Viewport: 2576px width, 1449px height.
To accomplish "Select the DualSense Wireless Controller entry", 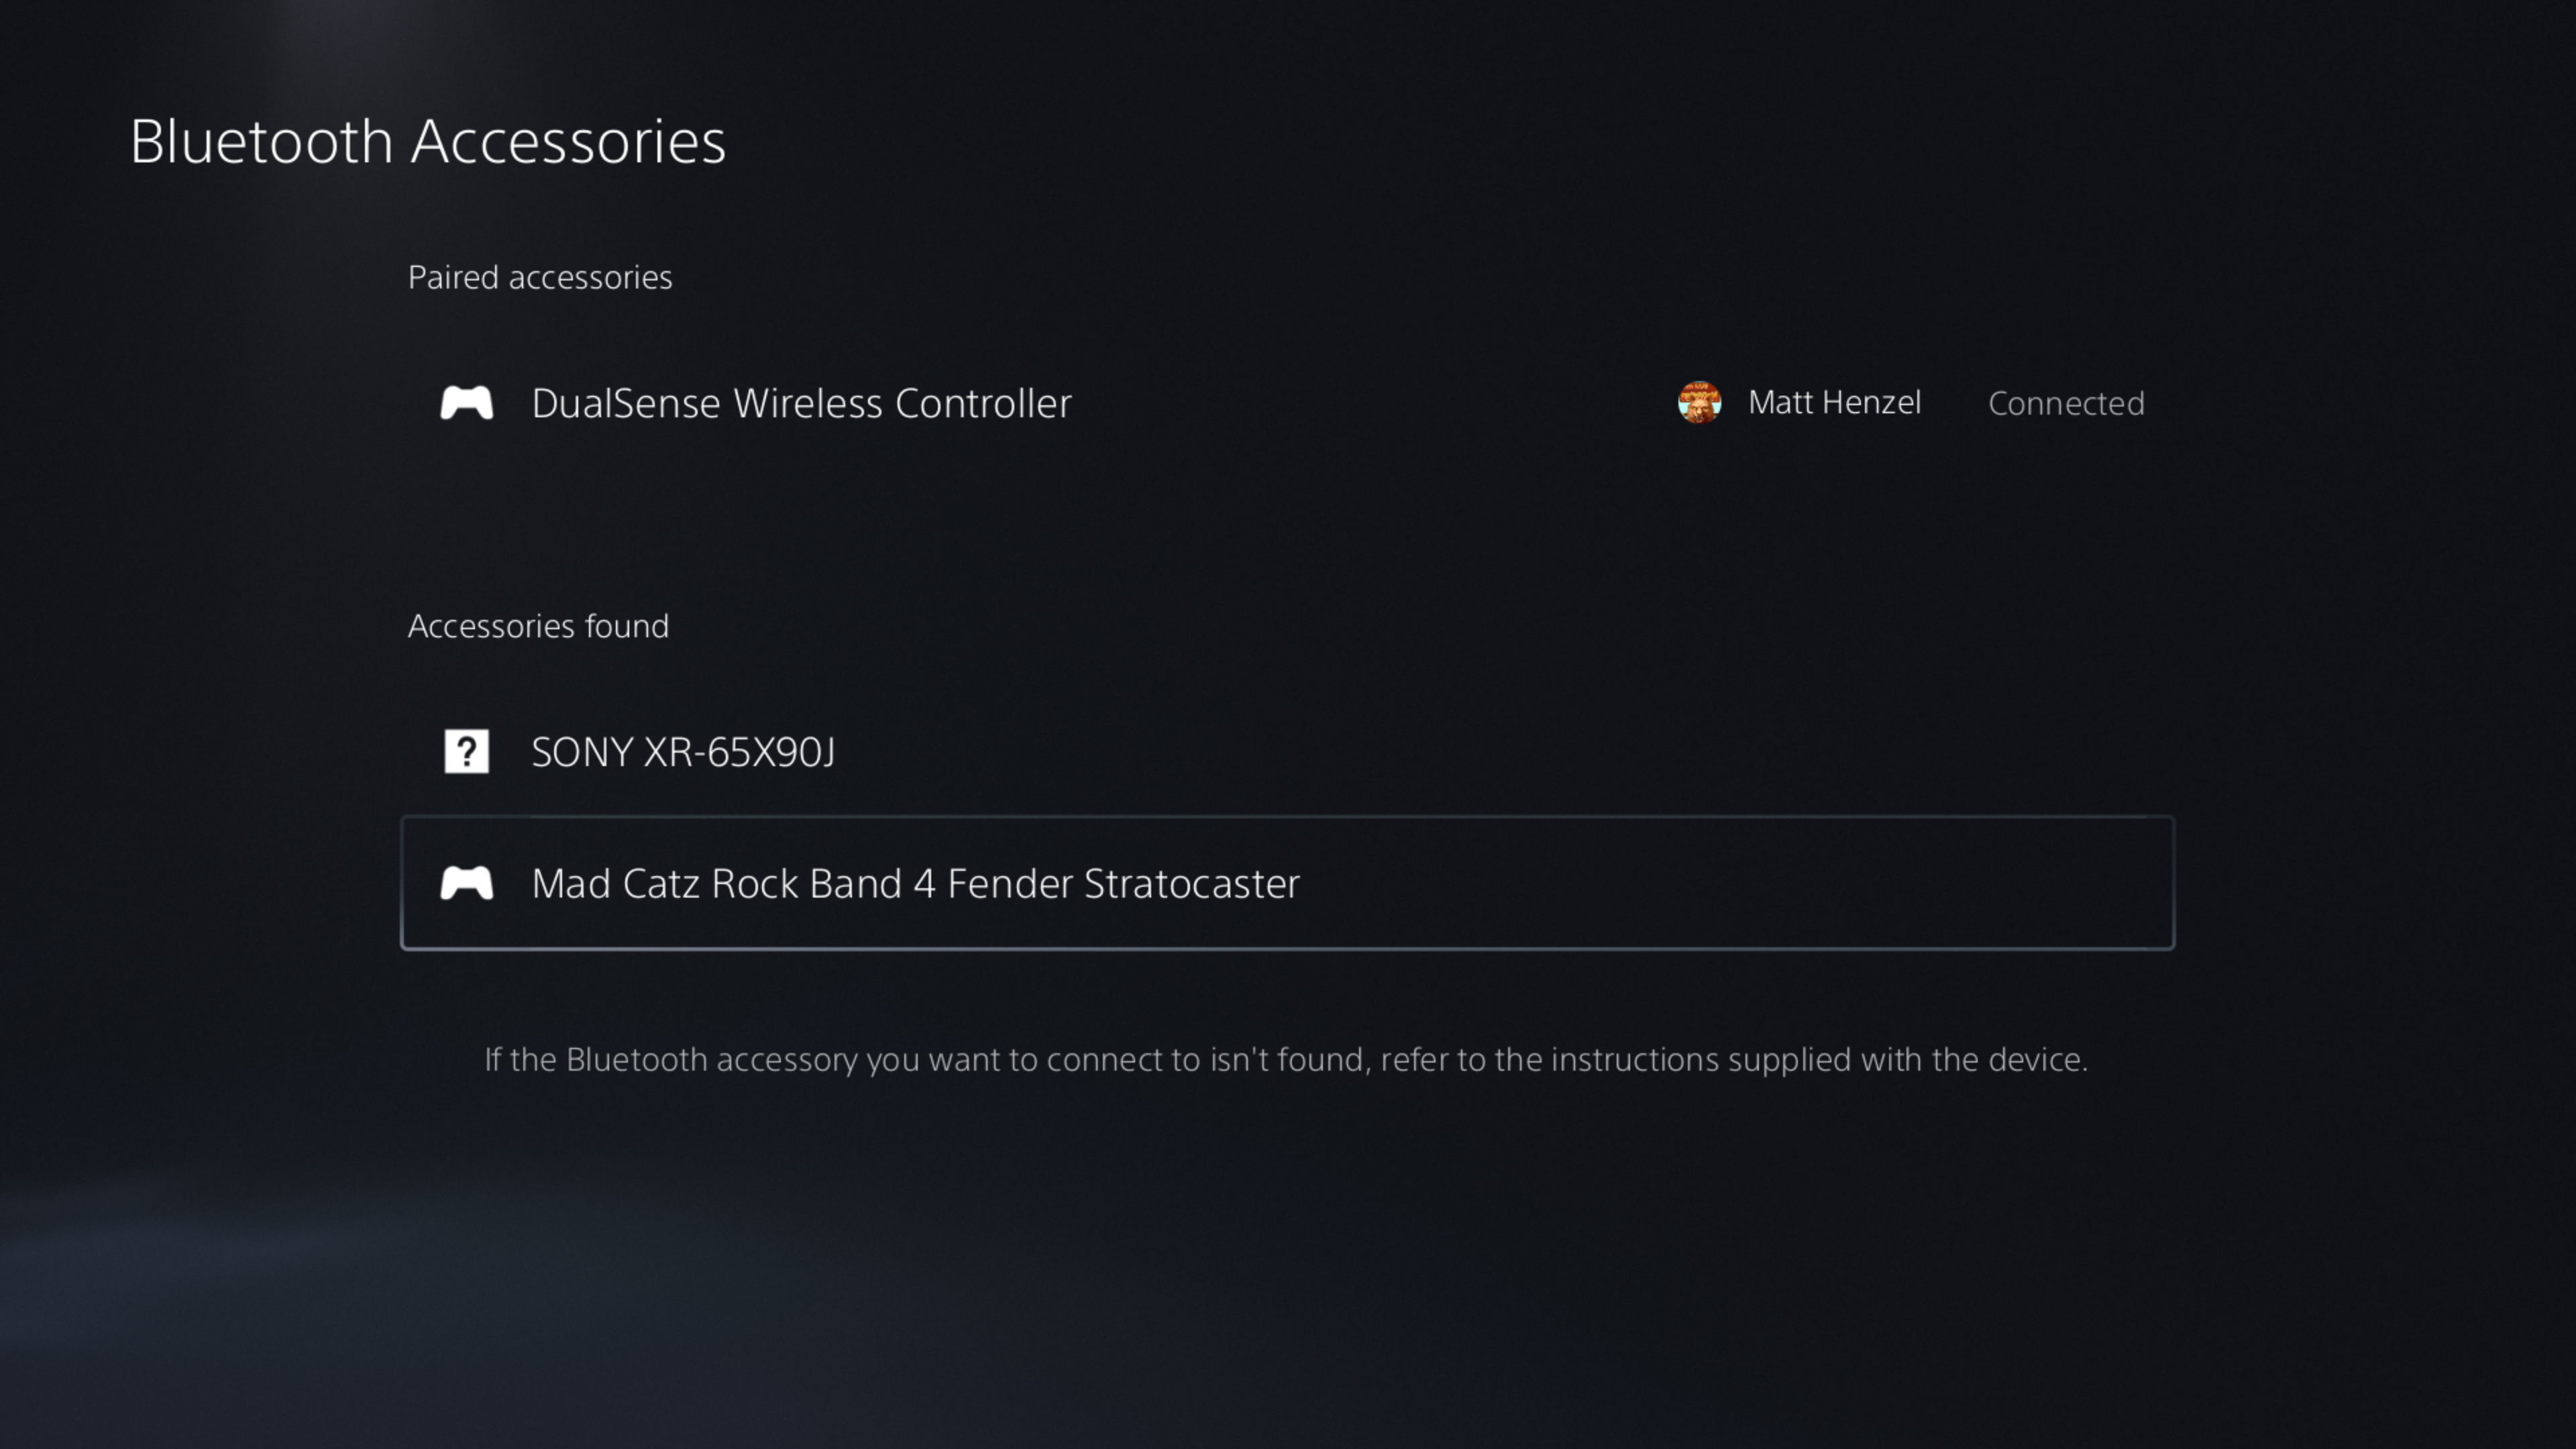I will coord(800,403).
